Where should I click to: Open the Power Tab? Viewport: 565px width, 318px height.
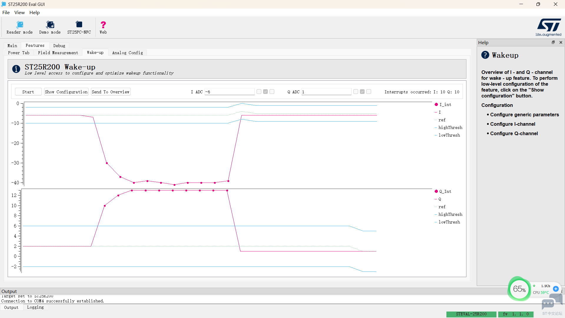19,53
